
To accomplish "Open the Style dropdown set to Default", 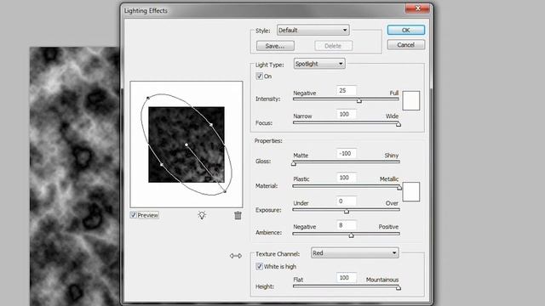I will (313, 31).
